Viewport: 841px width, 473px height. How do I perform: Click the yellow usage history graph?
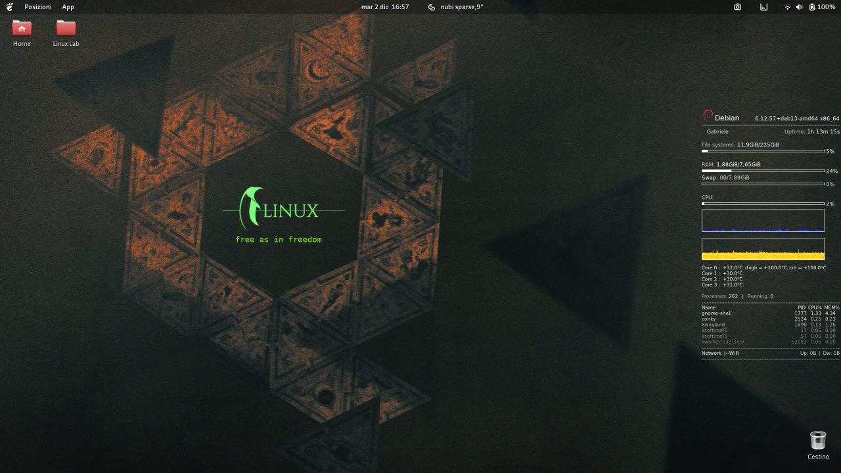[x=763, y=249]
